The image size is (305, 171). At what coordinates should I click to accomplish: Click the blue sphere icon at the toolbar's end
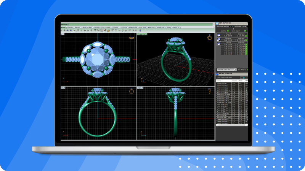[x=140, y=30]
